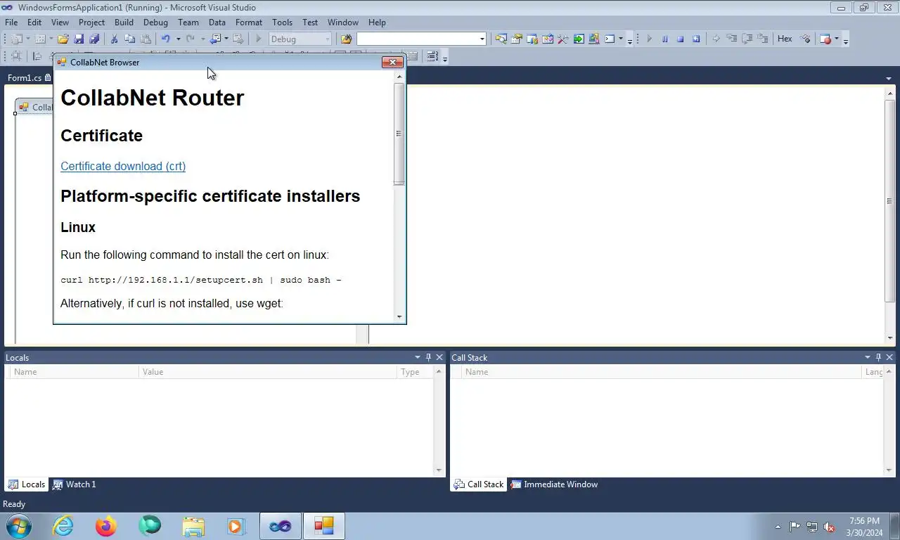Click the Paste clipboard icon
The image size is (900, 540).
tap(146, 39)
